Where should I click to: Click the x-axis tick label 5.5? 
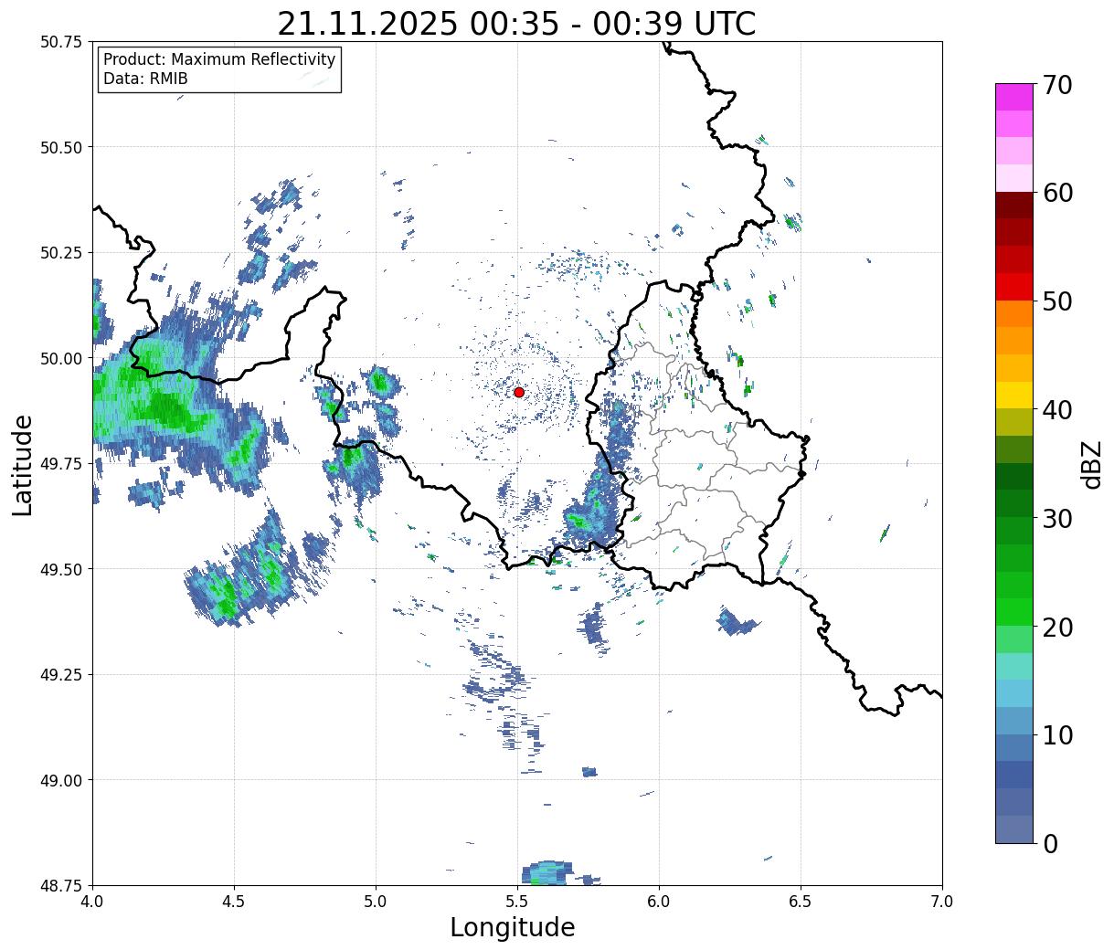click(517, 902)
